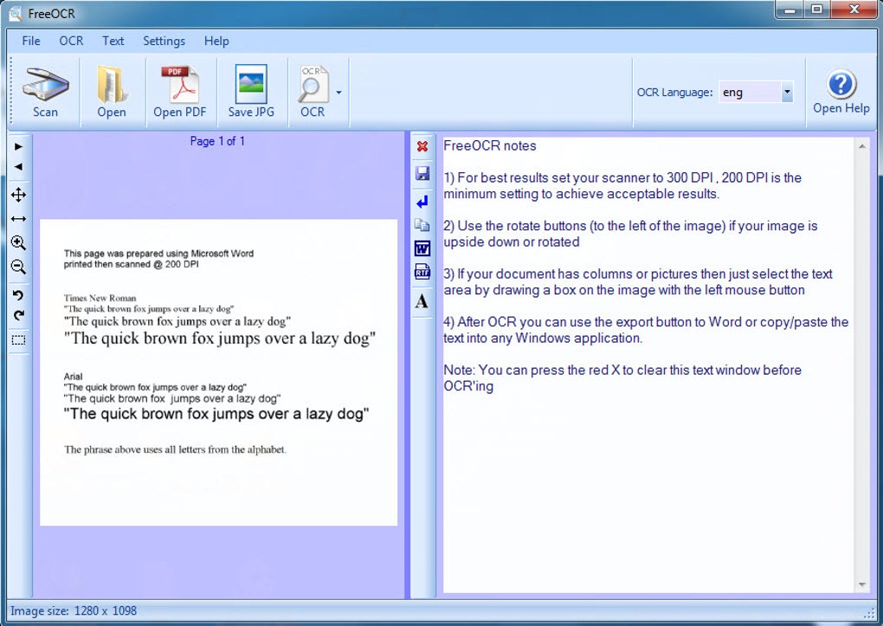Click the FreeOCR title bar app icon
883x626 pixels.
[x=16, y=13]
